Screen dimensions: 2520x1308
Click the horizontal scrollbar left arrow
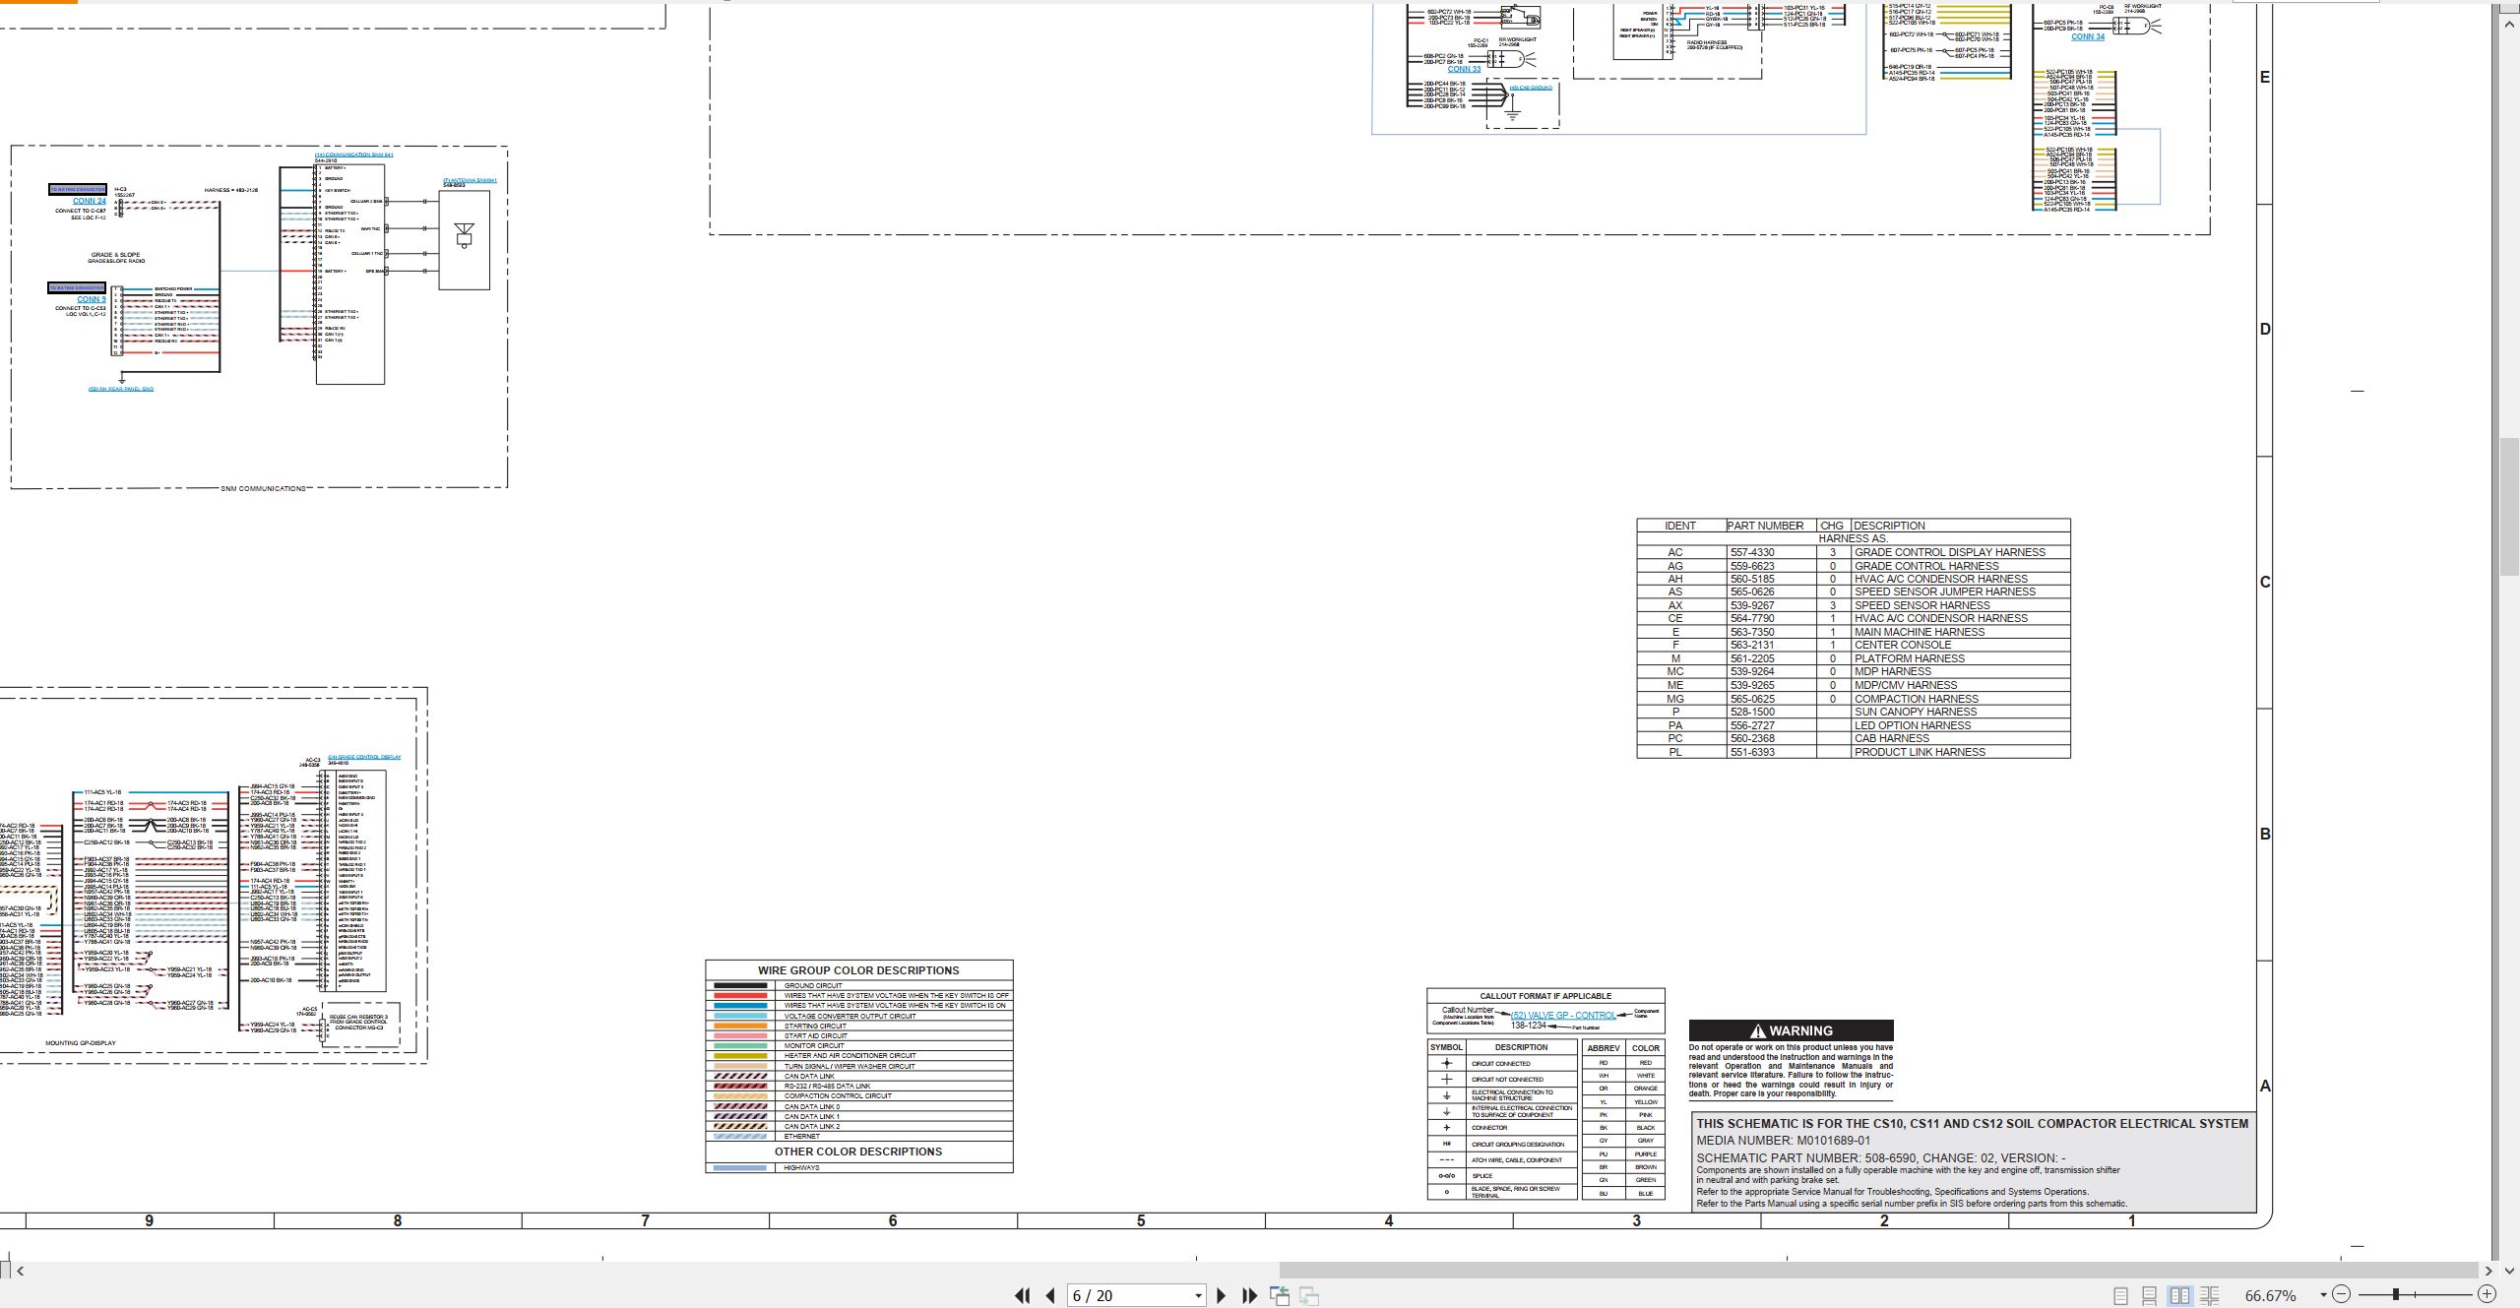click(20, 1271)
